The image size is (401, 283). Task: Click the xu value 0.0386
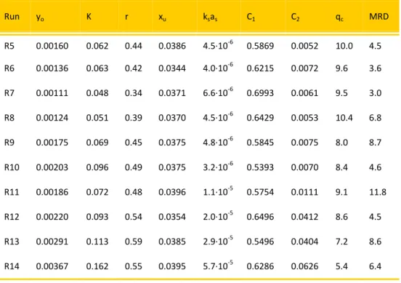tap(172, 46)
